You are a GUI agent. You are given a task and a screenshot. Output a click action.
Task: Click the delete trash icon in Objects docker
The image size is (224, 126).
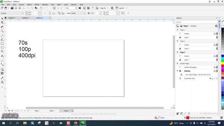189,113
